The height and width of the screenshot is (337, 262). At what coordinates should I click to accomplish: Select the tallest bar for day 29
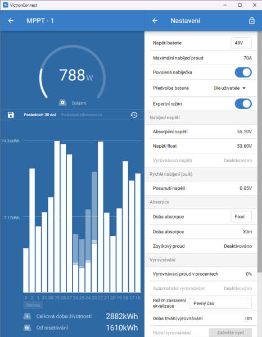[57, 217]
